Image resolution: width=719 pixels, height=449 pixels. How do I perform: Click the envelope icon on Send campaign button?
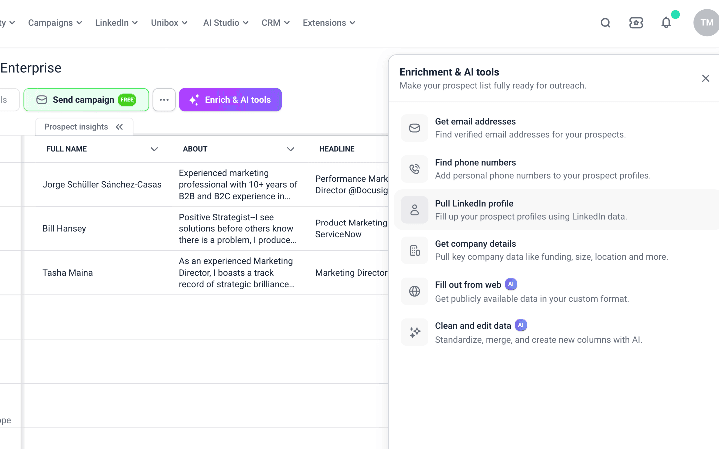[42, 100]
